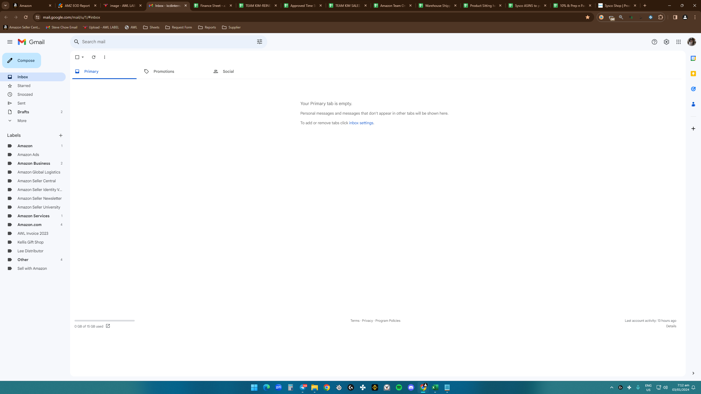Click the inbox settings link
This screenshot has height=394, width=701.
tap(361, 123)
